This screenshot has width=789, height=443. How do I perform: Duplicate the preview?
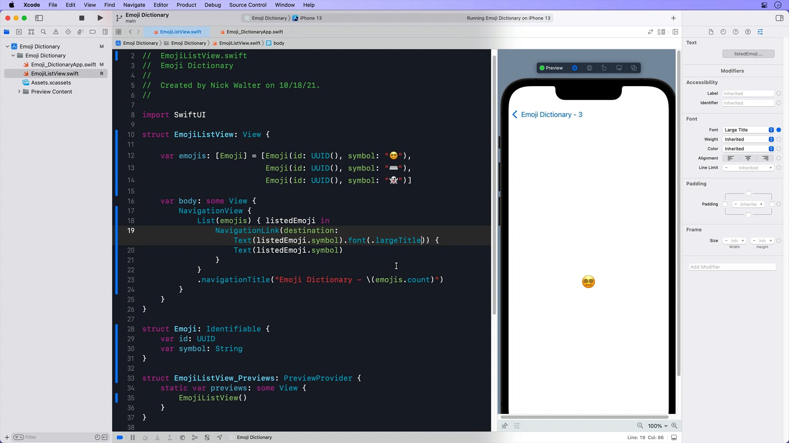tap(634, 68)
